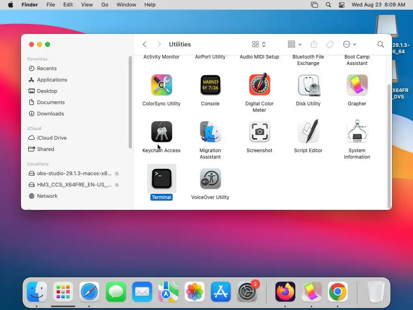The image size is (413, 310).
Task: Open Launchpad from the Dock
Action: tap(63, 292)
